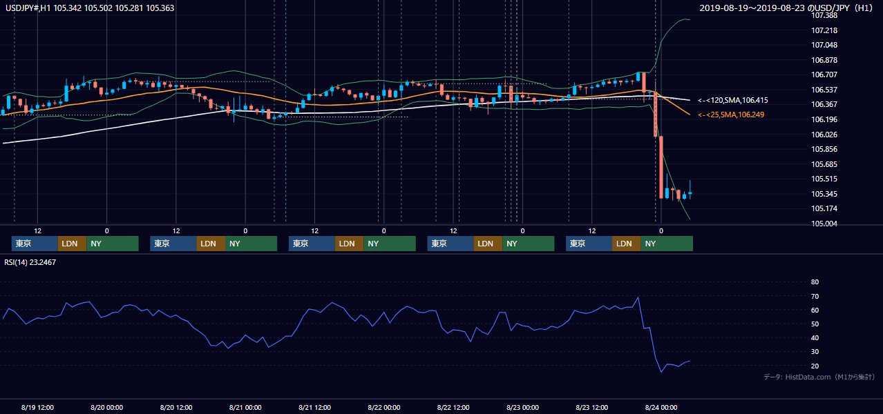Click the 8/23 00:00 time axis label

tap(522, 407)
